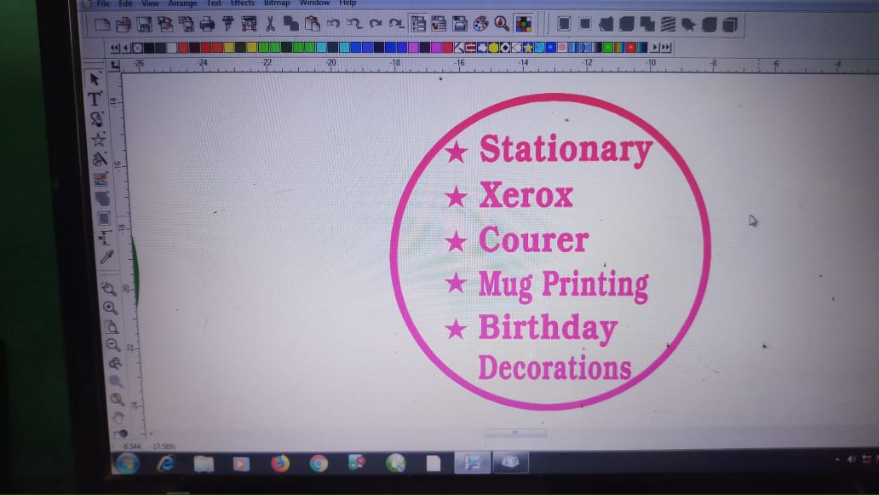
Task: Open the Windows Start button
Action: point(127,463)
